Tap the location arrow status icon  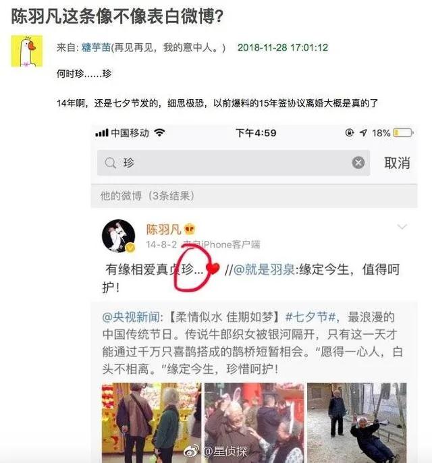363,133
